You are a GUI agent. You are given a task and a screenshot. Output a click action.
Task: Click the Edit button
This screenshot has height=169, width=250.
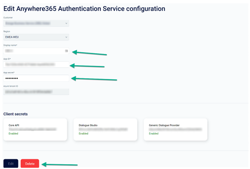tap(11, 164)
